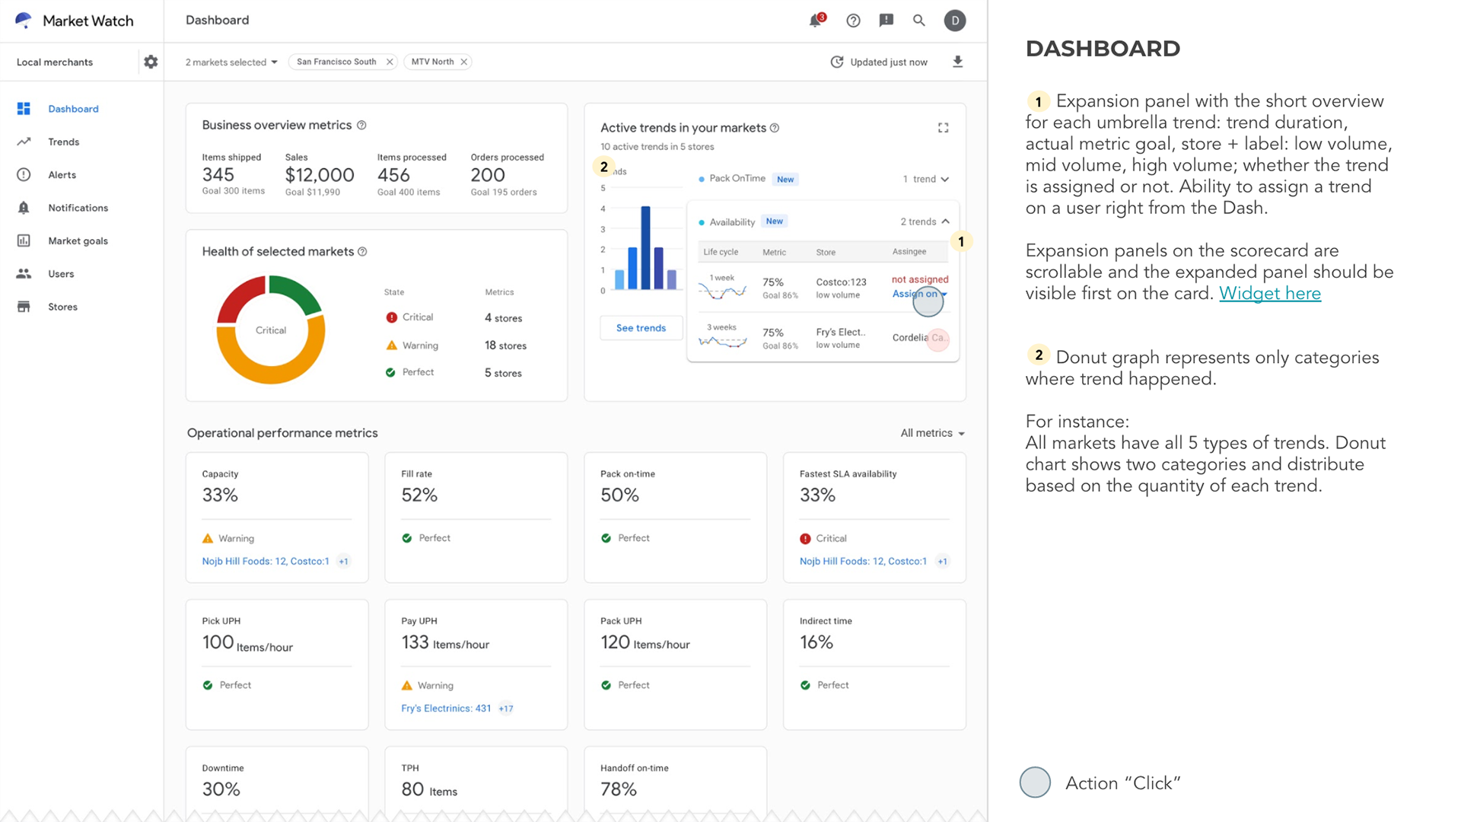The height and width of the screenshot is (822, 1461).
Task: Click the critical icon in Fastest SLA card
Action: (805, 539)
